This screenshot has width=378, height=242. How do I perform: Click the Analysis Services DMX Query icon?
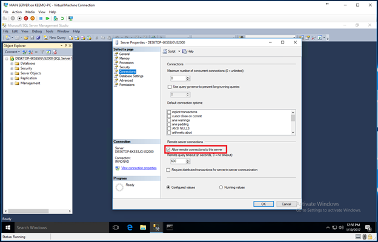[83, 38]
